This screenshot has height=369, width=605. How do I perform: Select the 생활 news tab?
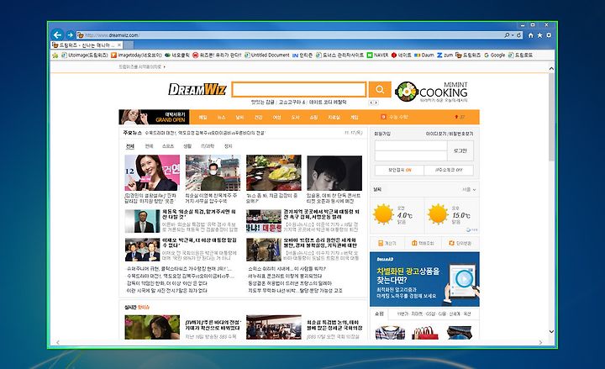(187, 146)
